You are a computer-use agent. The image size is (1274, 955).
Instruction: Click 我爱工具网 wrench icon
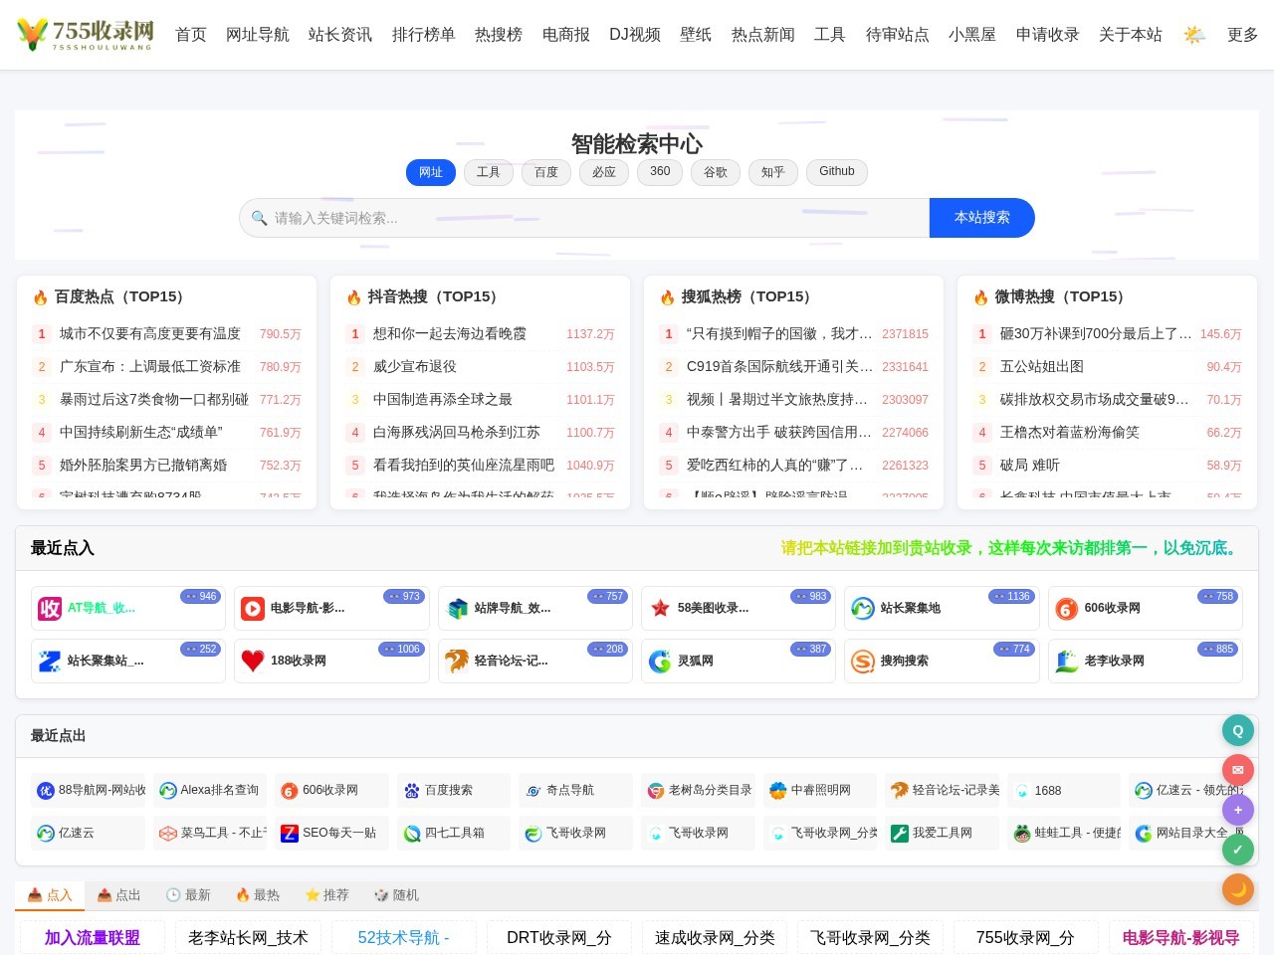click(900, 834)
